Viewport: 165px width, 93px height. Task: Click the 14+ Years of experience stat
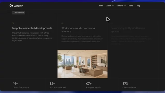coord(21,85)
